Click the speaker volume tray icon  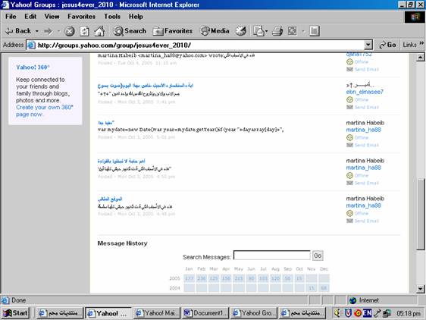coord(337,313)
